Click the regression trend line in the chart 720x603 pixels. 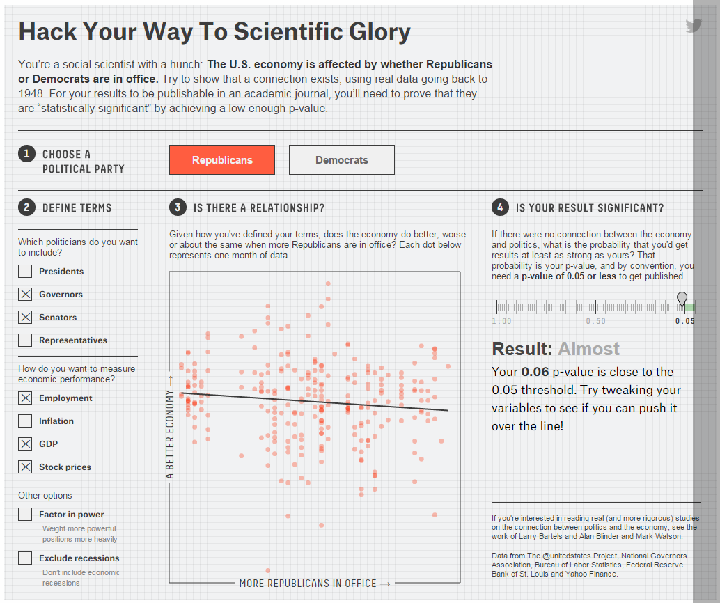(x=313, y=402)
